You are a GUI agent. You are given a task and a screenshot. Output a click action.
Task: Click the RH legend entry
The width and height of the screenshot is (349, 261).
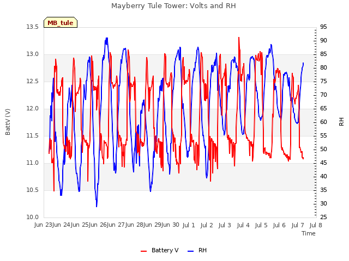coord(197,250)
